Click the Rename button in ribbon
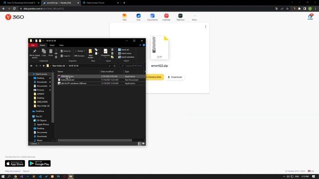This screenshot has width=319, height=179. 79,56
